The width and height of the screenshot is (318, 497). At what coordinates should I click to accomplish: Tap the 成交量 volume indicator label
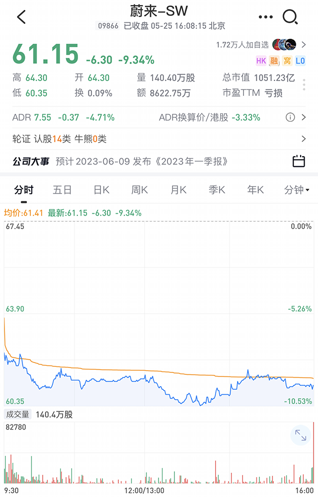click(x=18, y=414)
